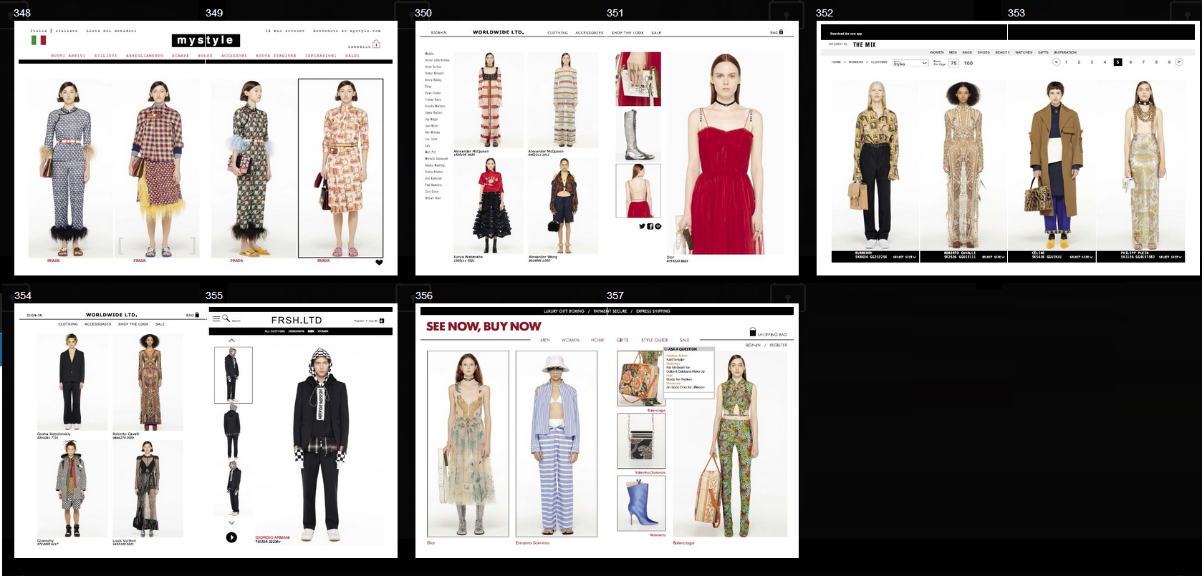Open the Junya Watanabe black skirt look
This screenshot has height=576, width=1202.
[488, 206]
